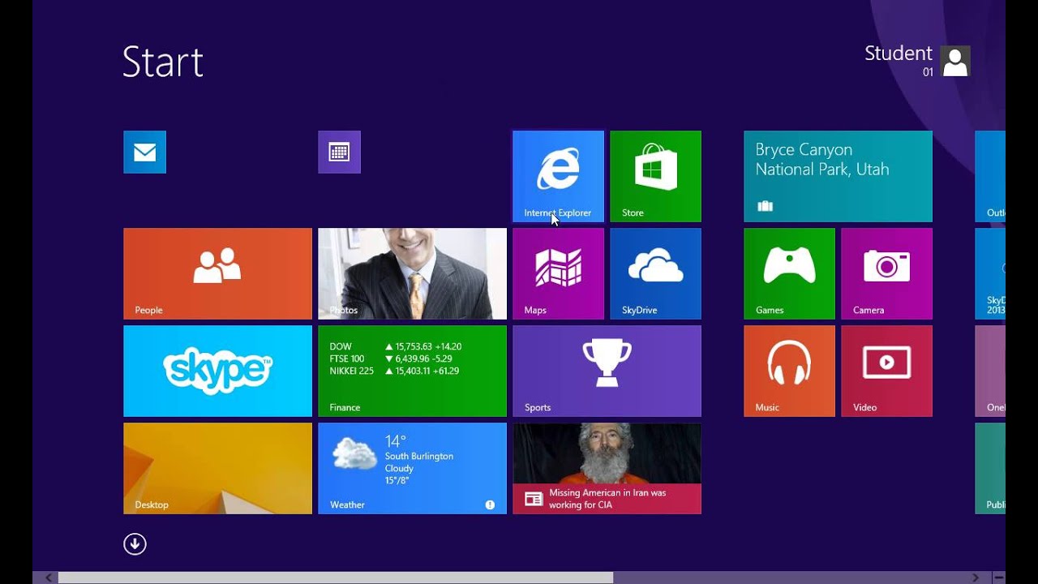Open the Finance stock tile
The image size is (1038, 584).
click(412, 371)
